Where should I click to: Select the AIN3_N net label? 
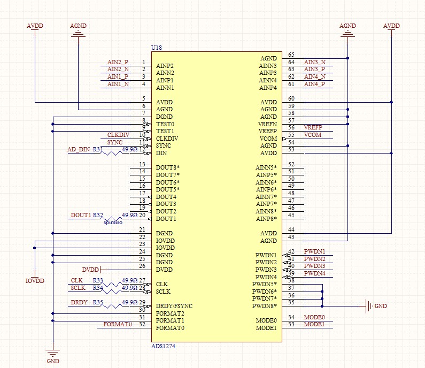(315, 62)
